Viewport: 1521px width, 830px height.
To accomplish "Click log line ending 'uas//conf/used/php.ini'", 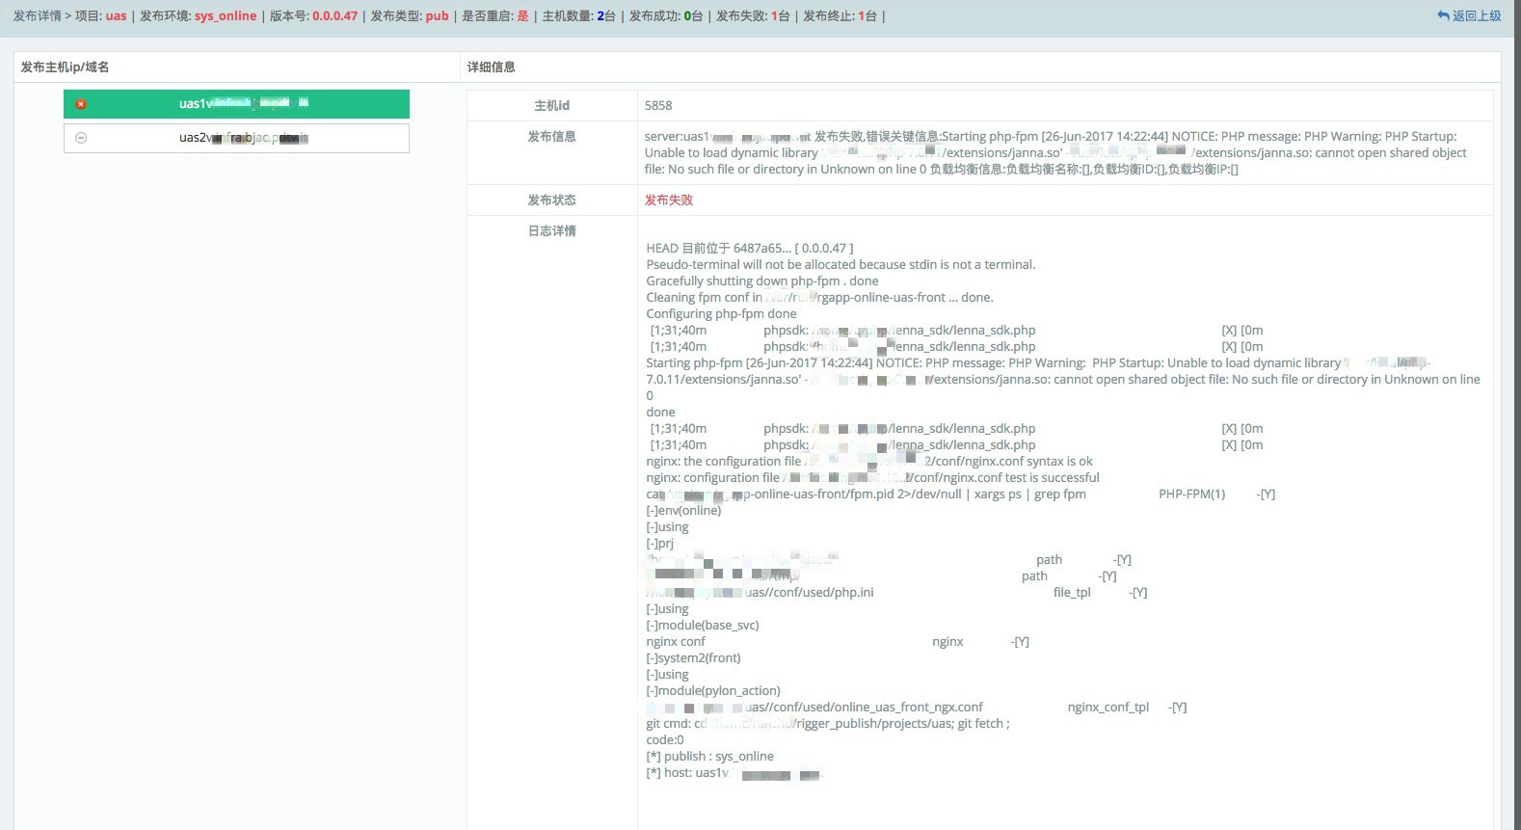I will [x=760, y=592].
